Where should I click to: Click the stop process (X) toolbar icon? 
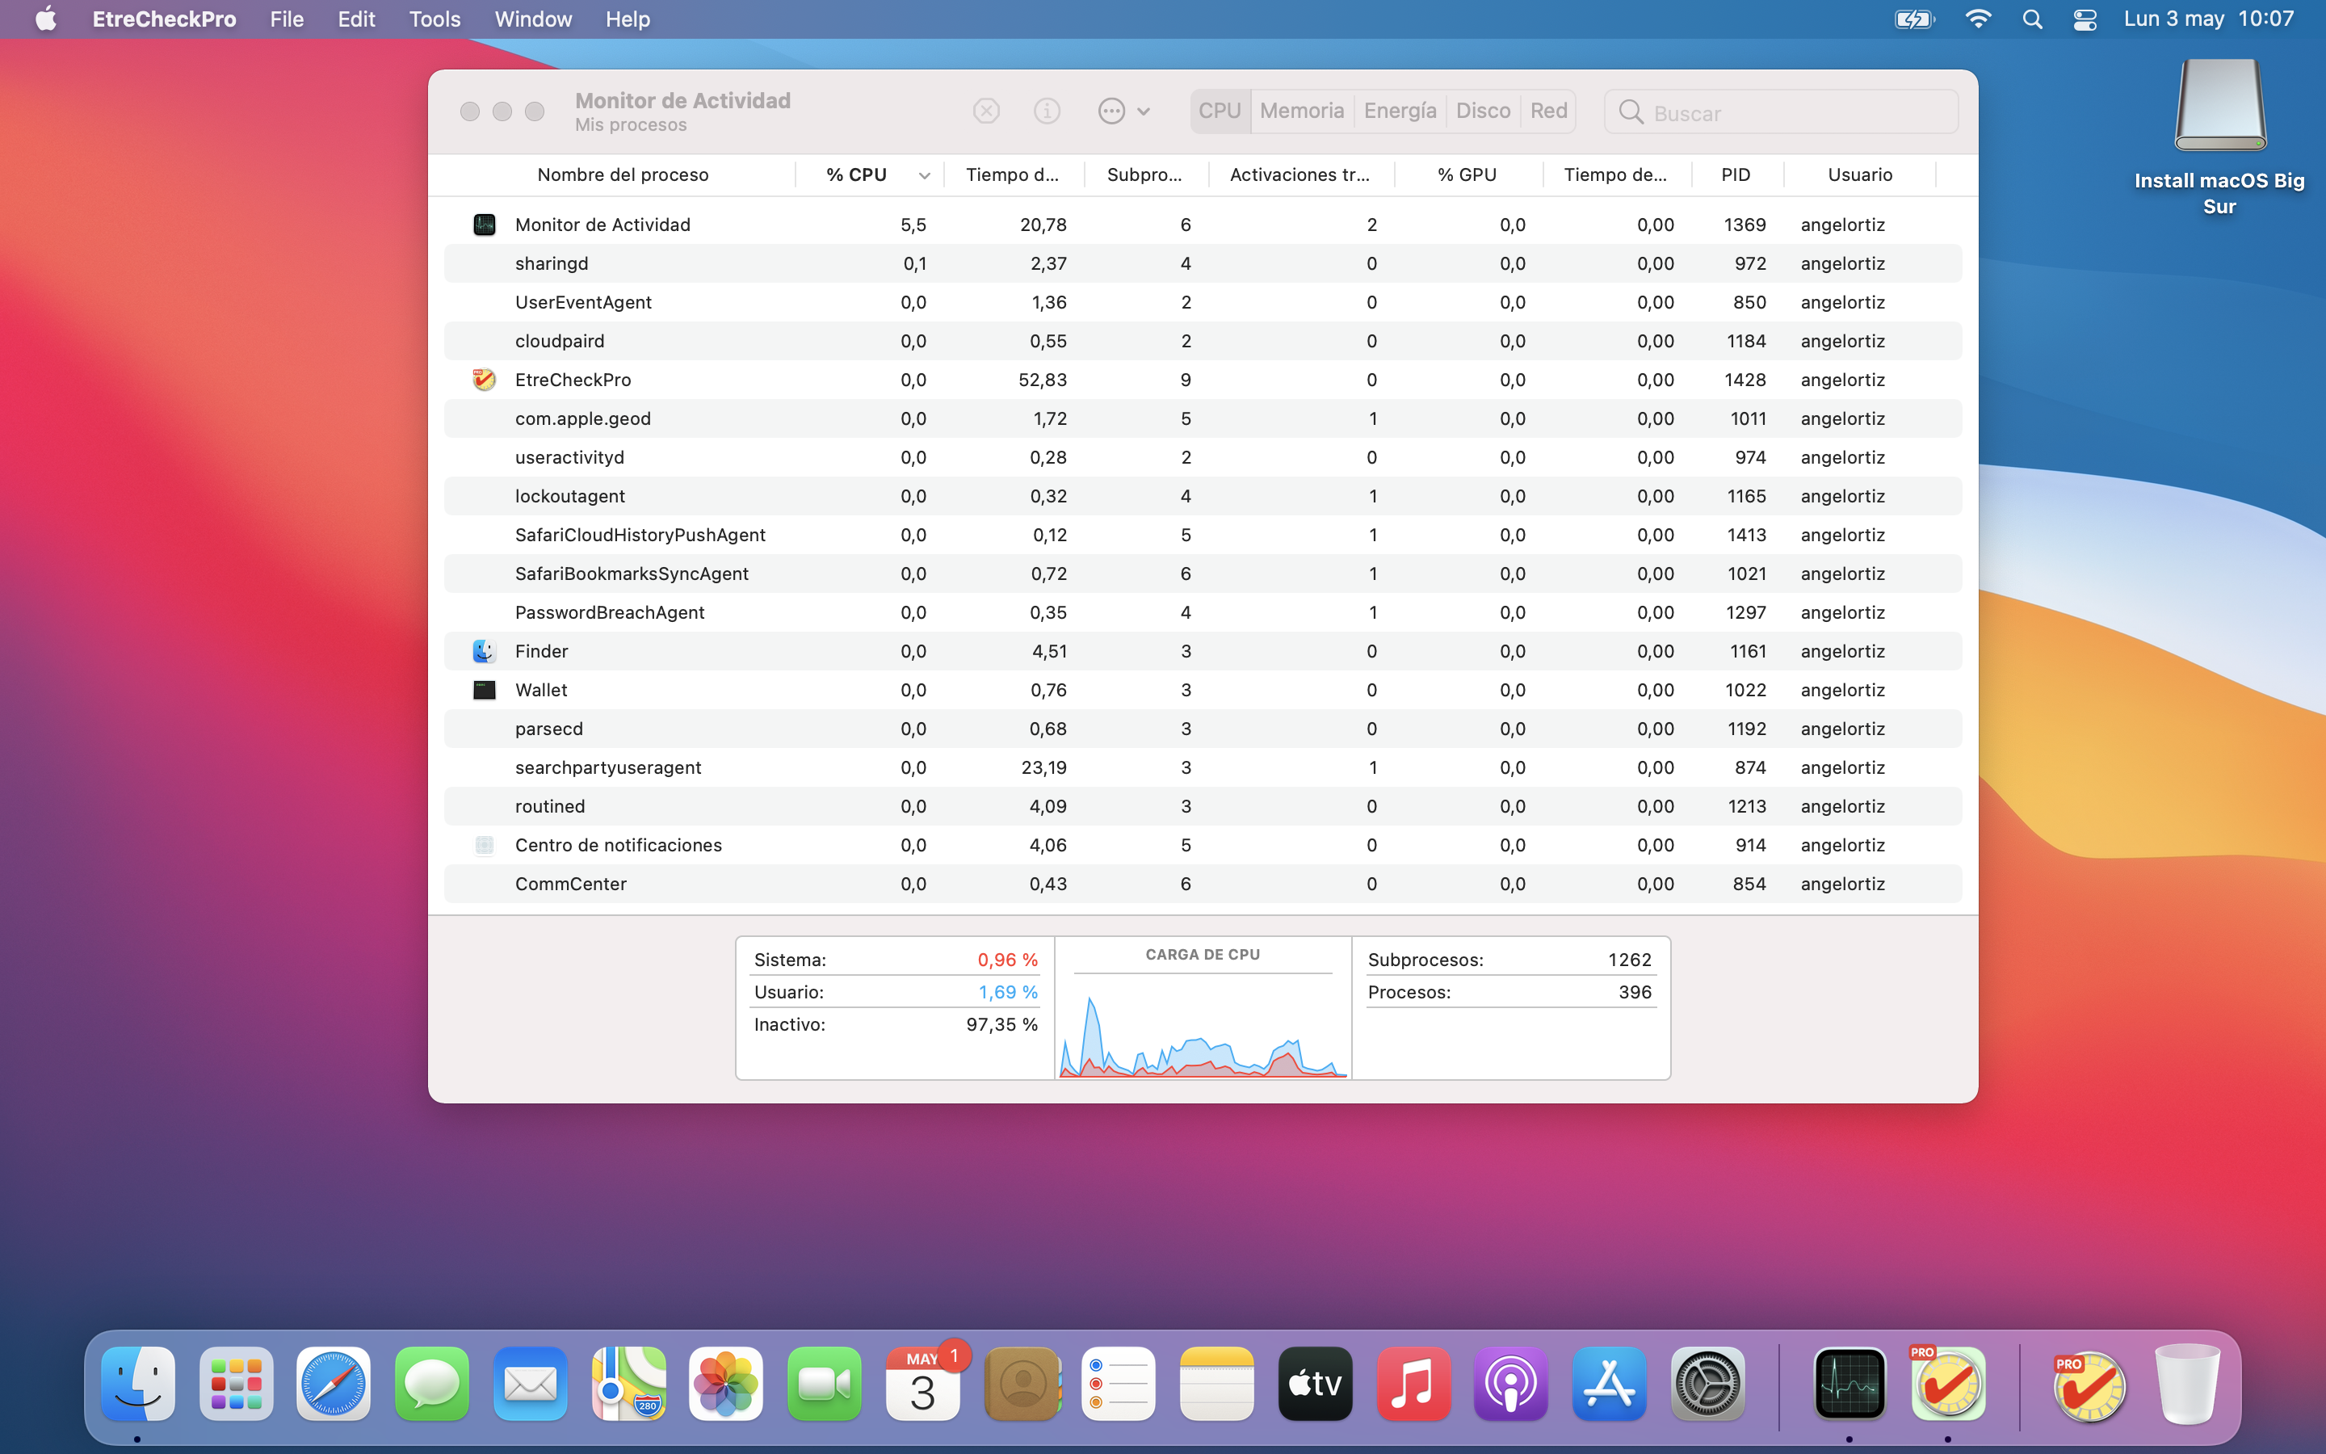click(x=986, y=111)
